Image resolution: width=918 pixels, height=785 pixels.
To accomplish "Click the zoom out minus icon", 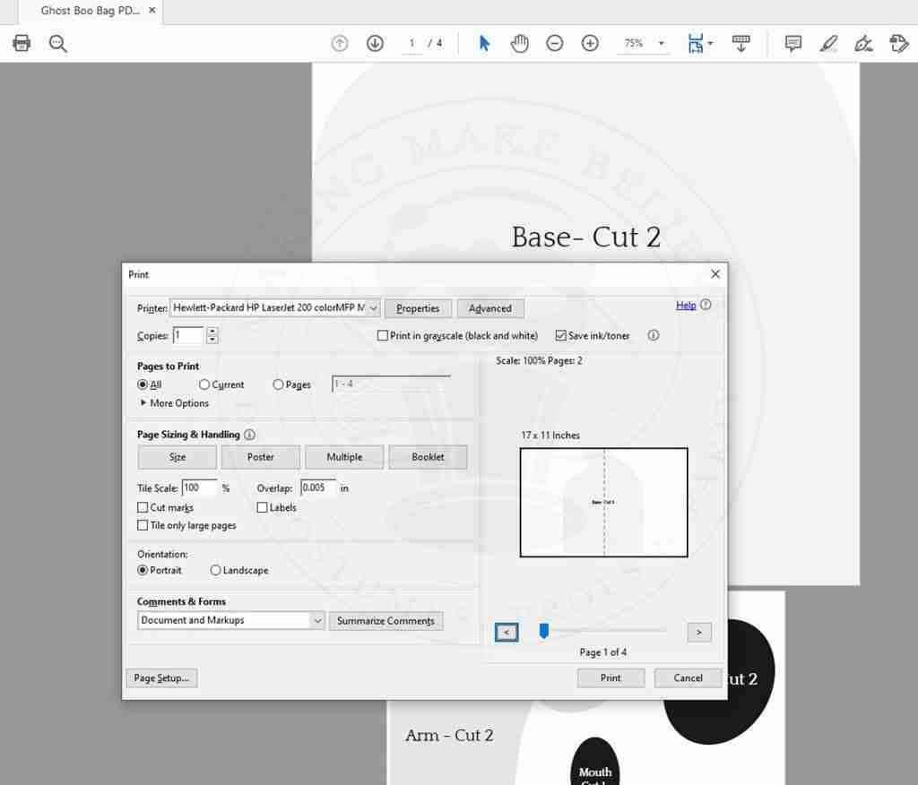I will click(555, 43).
